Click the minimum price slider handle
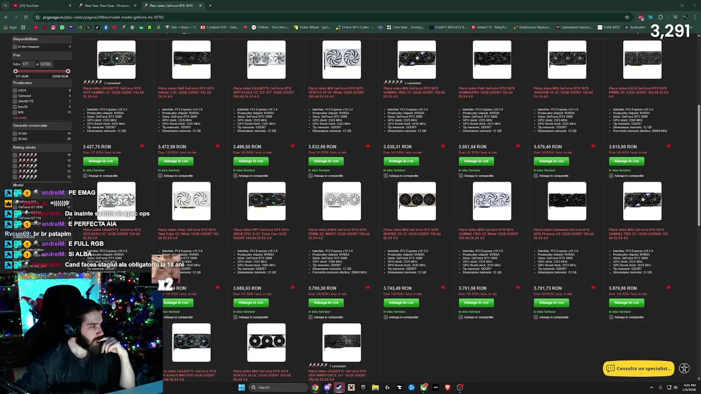701x394 pixels. (15, 71)
